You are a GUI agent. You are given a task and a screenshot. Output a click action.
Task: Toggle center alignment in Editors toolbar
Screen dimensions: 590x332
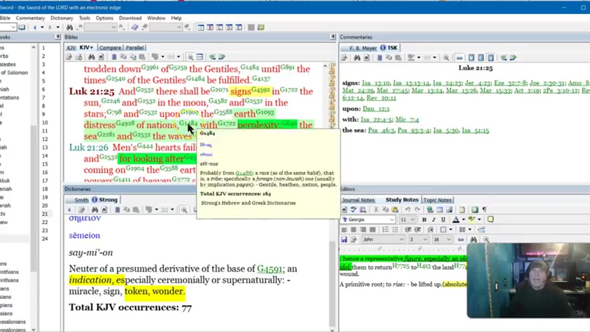coord(354,230)
